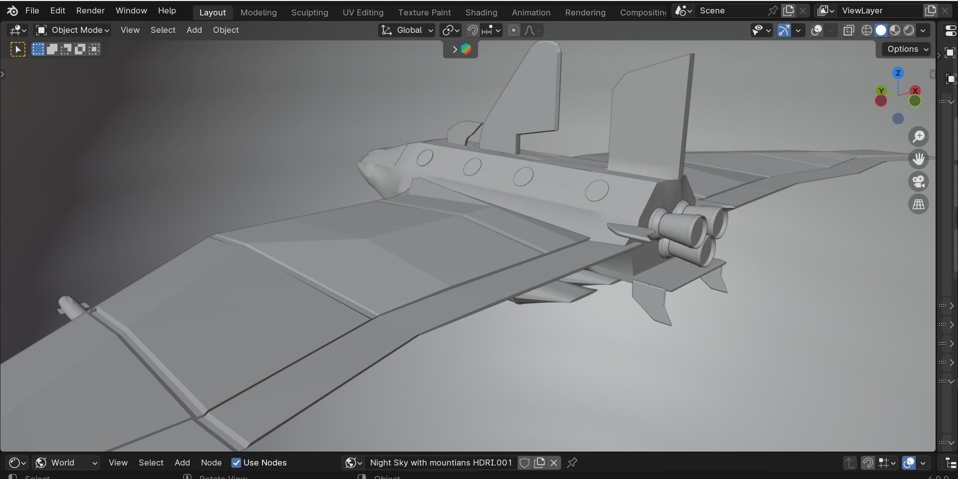958x479 pixels.
Task: Open the viewport Select menu
Action: pyautogui.click(x=163, y=30)
